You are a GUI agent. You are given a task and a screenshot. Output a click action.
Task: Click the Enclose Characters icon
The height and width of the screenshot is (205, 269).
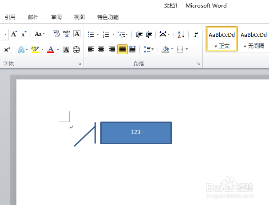[76, 50]
